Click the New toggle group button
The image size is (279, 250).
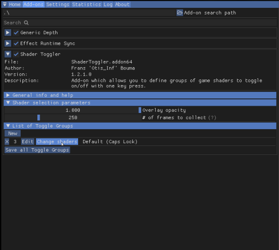13,133
